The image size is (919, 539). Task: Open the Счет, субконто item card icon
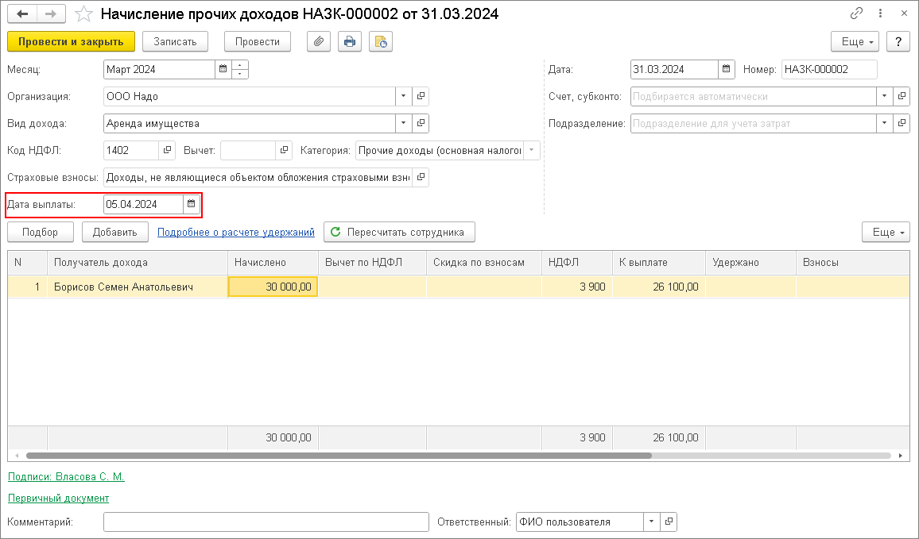click(902, 96)
